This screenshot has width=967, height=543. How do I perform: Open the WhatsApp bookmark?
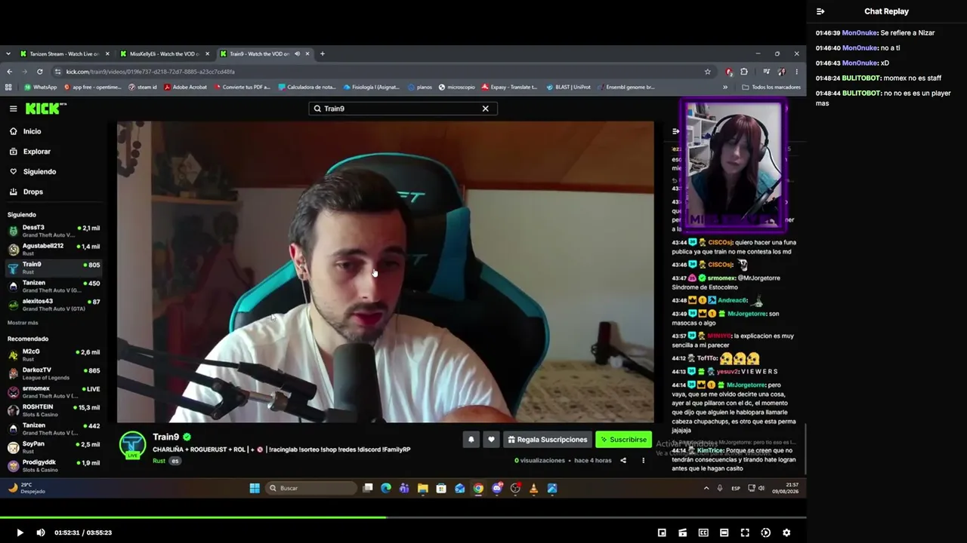(40, 87)
